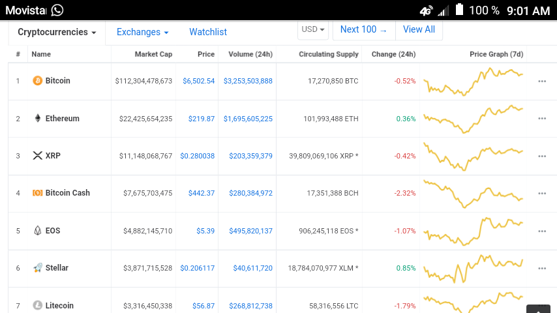Screen dimensions: 557x313
Task: Open the more options dots for EOS
Action: pyautogui.click(x=542, y=231)
